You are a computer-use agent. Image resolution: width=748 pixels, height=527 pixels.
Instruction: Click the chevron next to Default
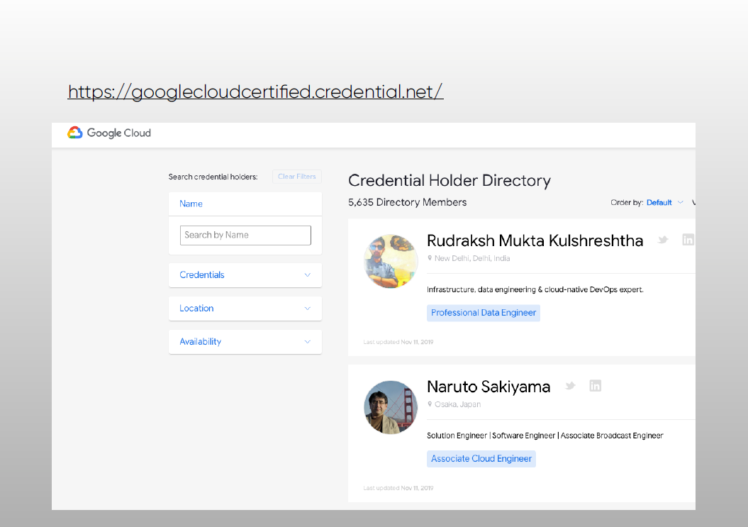680,202
